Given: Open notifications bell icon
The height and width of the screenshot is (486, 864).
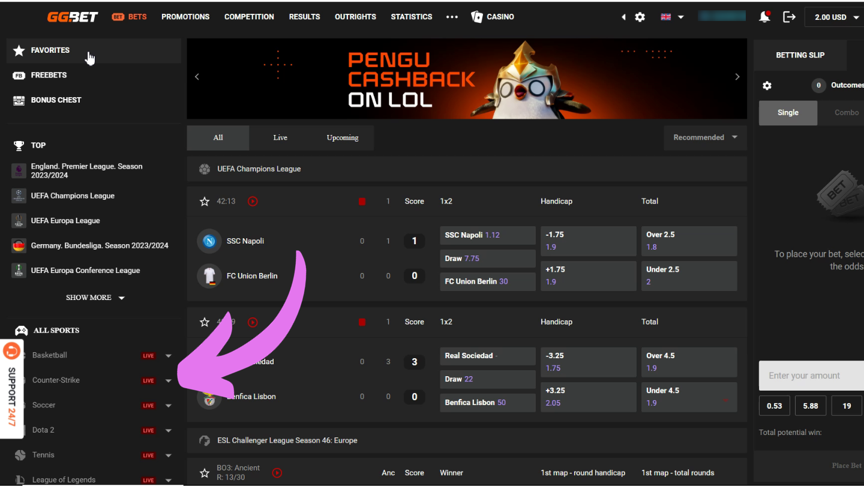Looking at the screenshot, I should 764,17.
